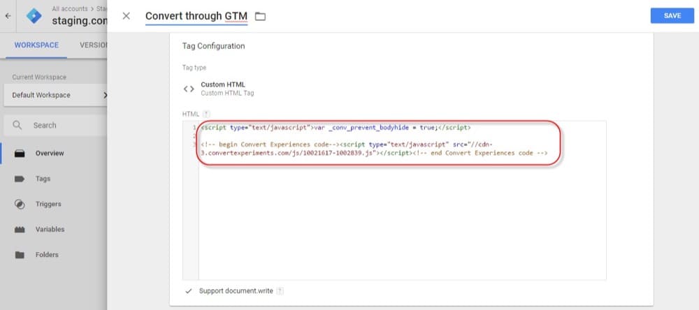Open the Default Workspace selector
The image size is (699, 310).
[x=55, y=95]
